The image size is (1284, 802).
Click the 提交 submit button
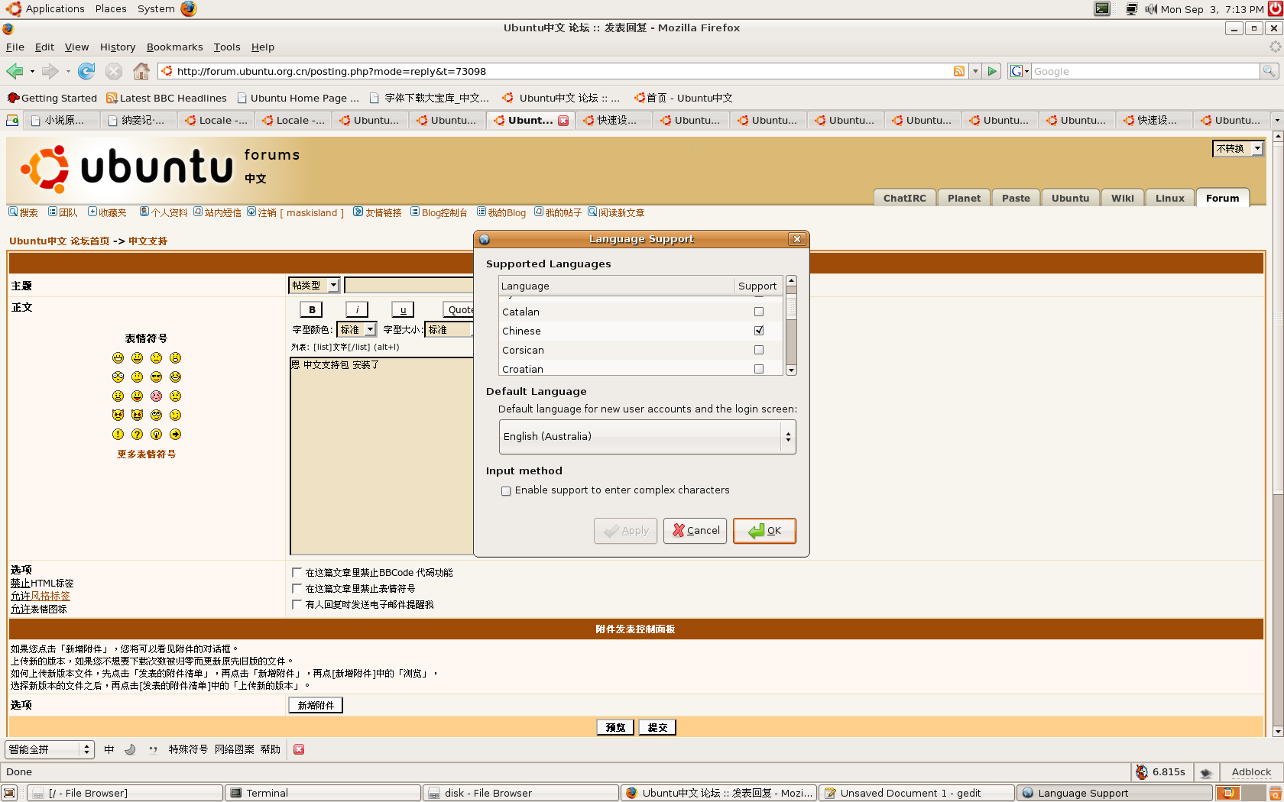pyautogui.click(x=657, y=727)
